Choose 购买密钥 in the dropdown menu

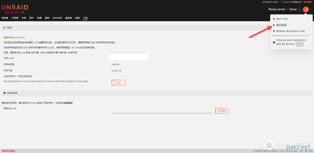click(x=281, y=25)
